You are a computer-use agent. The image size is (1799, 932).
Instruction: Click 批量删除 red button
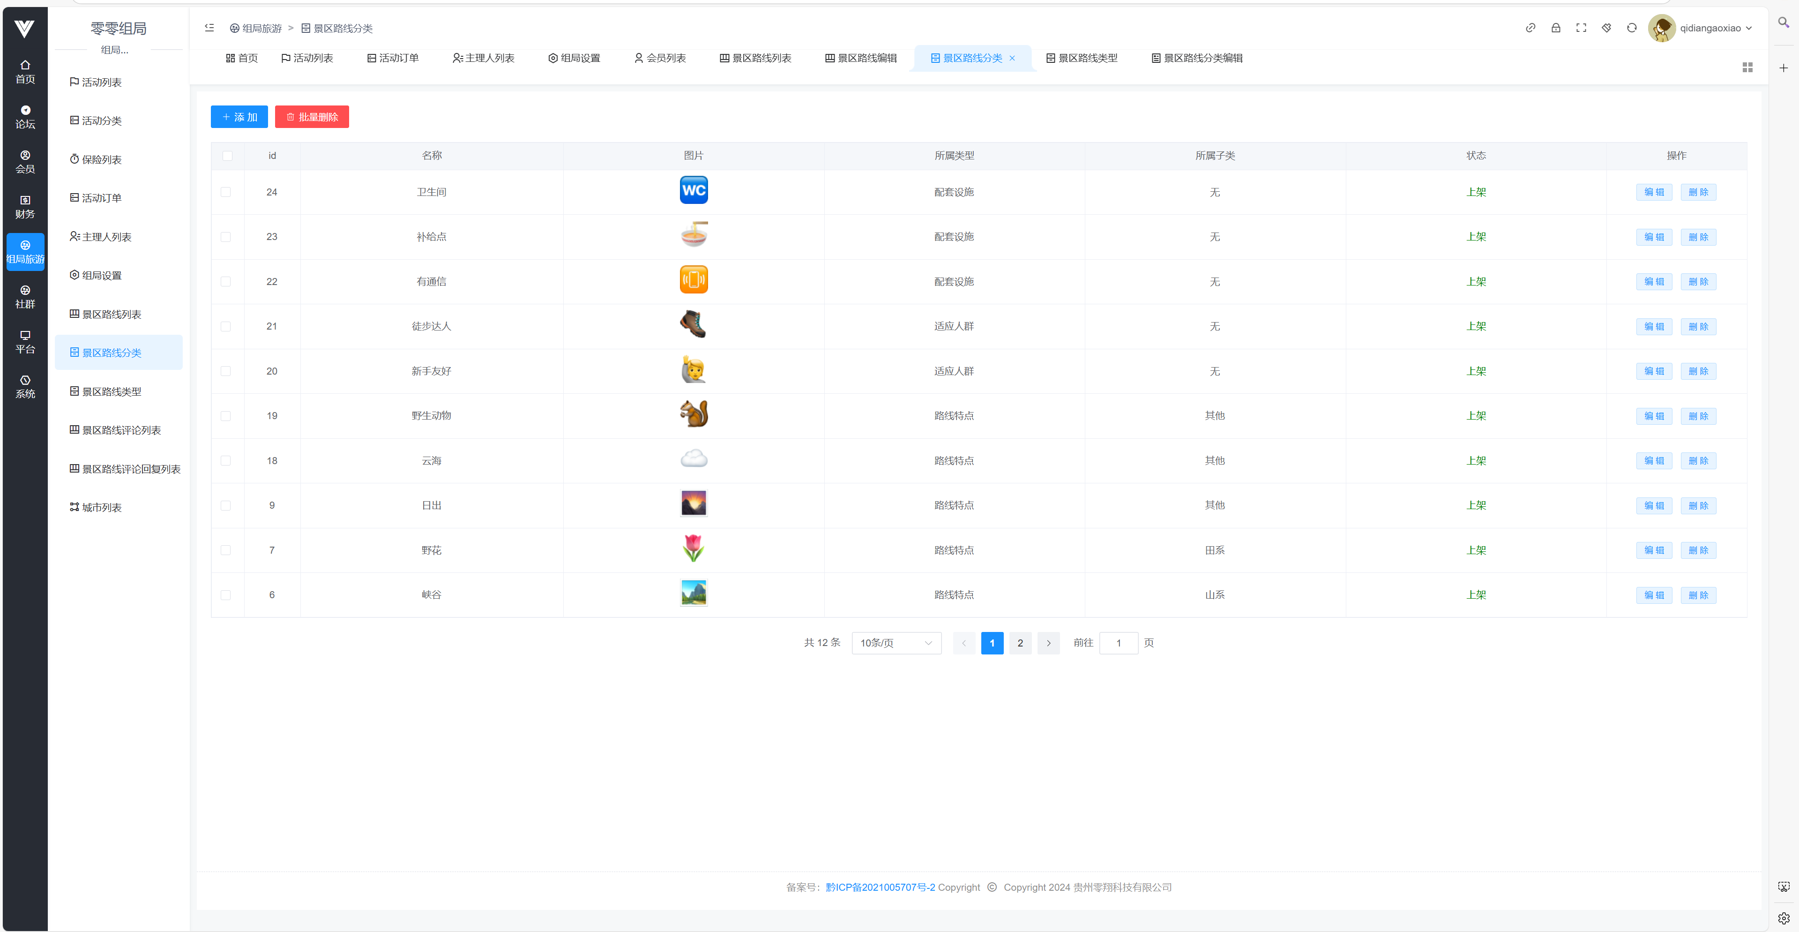coord(312,117)
